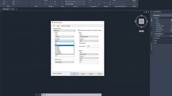Open the Design tab on Properties palette

pos(152,20)
